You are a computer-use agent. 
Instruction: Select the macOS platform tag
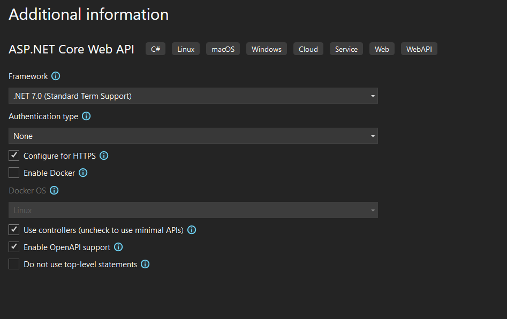223,49
